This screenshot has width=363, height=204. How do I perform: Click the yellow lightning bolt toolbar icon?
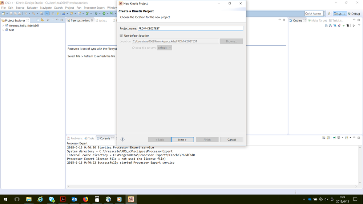pyautogui.click(x=58, y=13)
